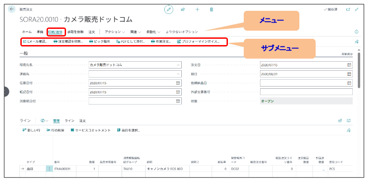Click the back arrow button
The height and width of the screenshot is (183, 369).
(x=11, y=9)
